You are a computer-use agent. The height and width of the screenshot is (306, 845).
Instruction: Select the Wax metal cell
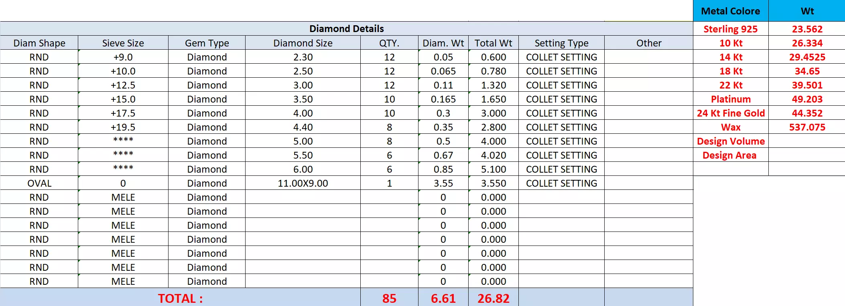(x=731, y=127)
